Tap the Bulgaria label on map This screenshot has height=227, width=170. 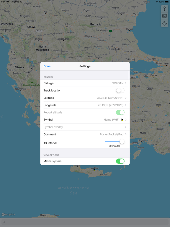pos(96,25)
